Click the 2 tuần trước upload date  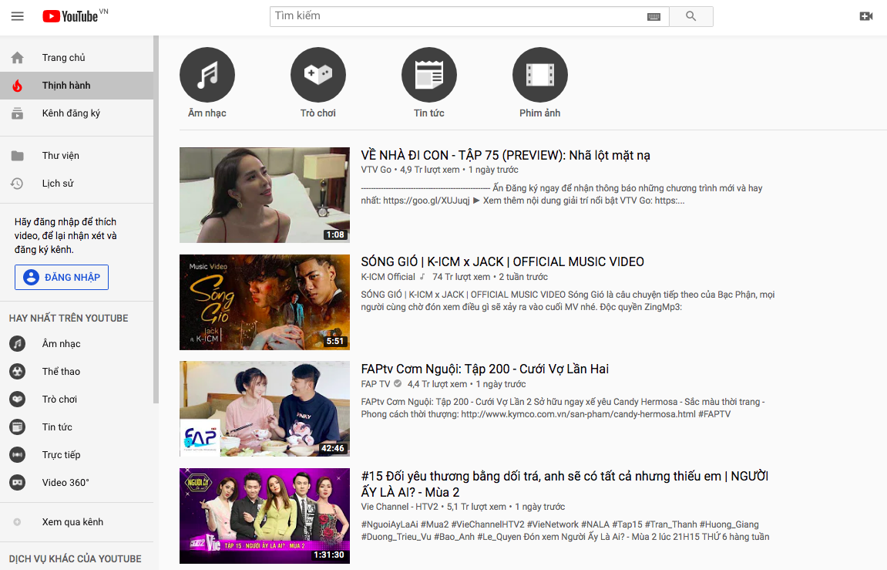pos(523,277)
